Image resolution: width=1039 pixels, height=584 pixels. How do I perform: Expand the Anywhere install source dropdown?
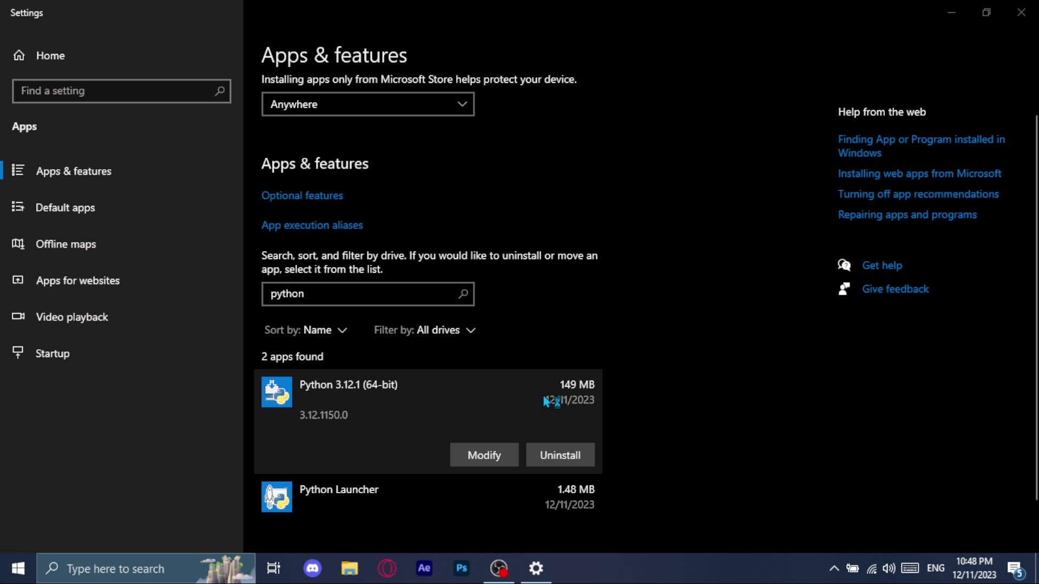367,104
